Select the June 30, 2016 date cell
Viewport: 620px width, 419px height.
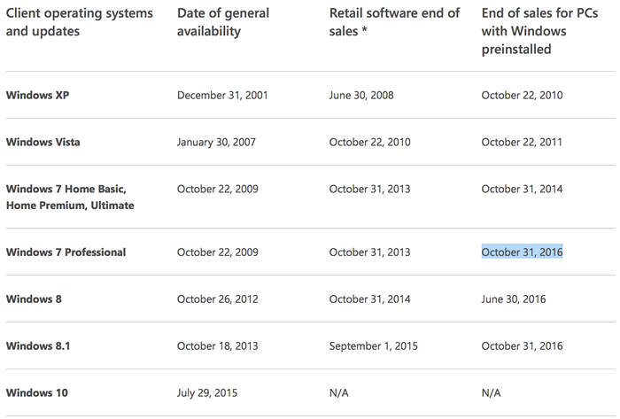pyautogui.click(x=514, y=299)
